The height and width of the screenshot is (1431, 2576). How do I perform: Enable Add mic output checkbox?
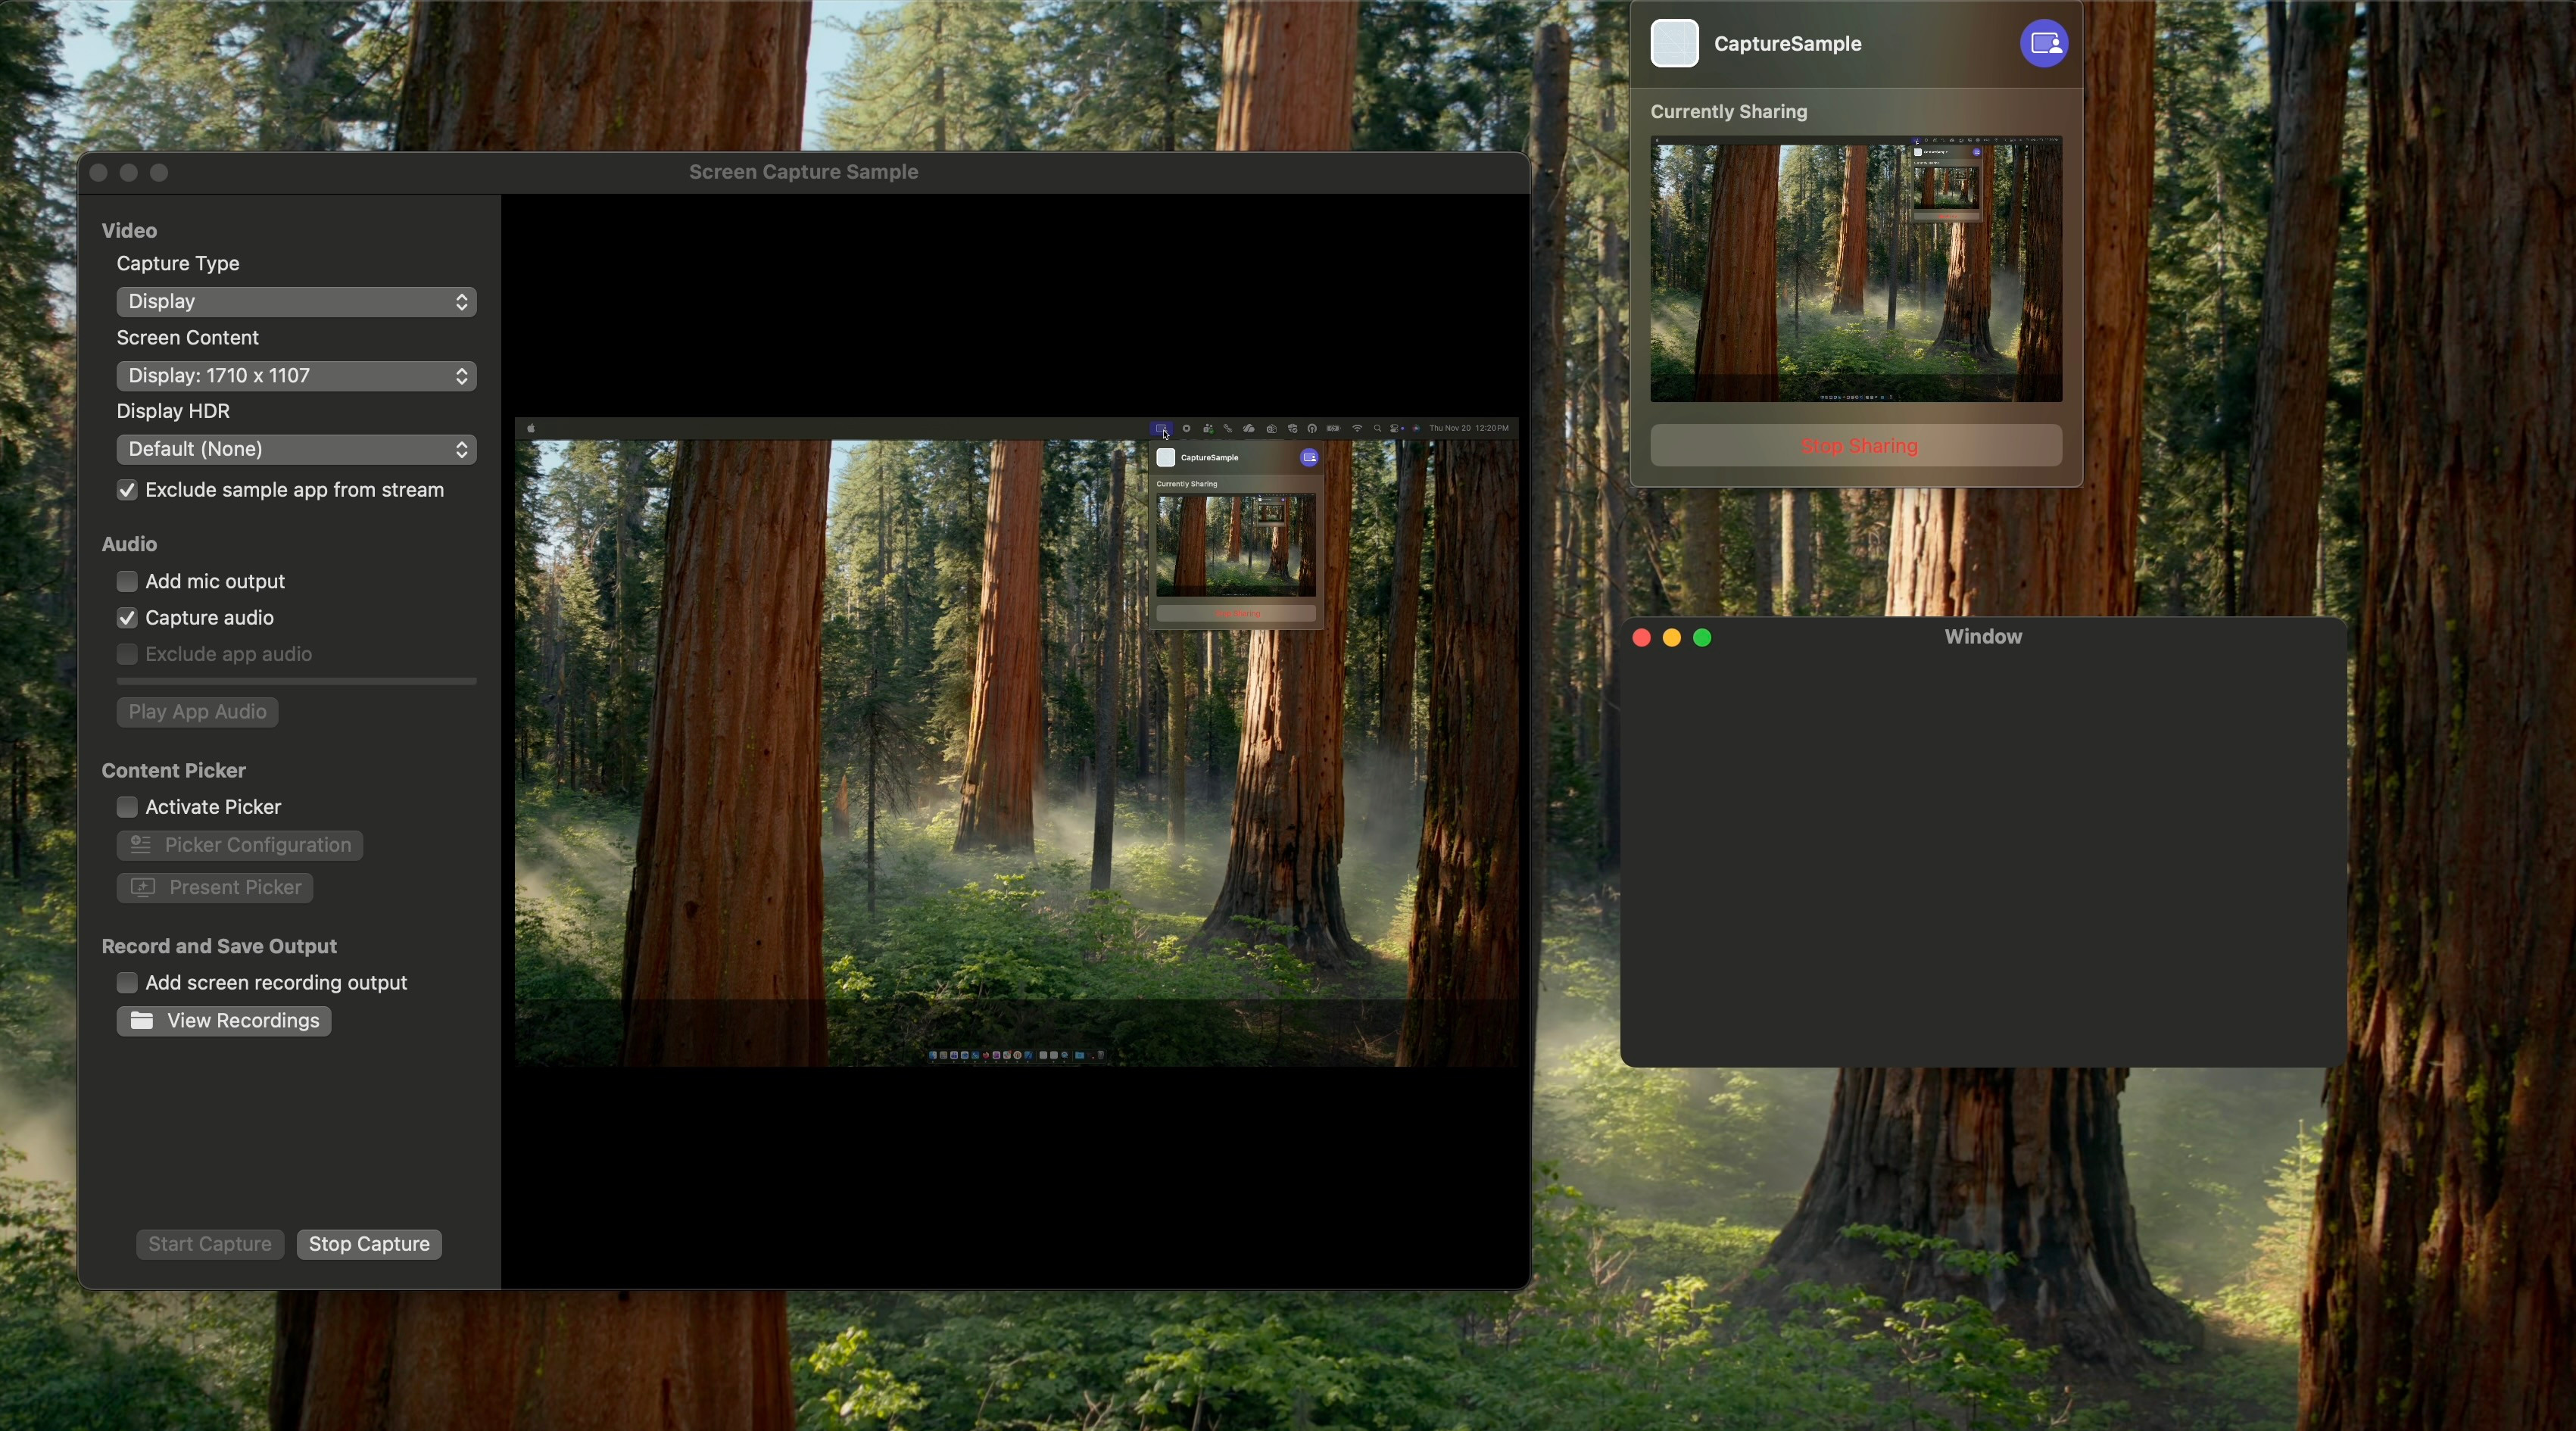127,581
